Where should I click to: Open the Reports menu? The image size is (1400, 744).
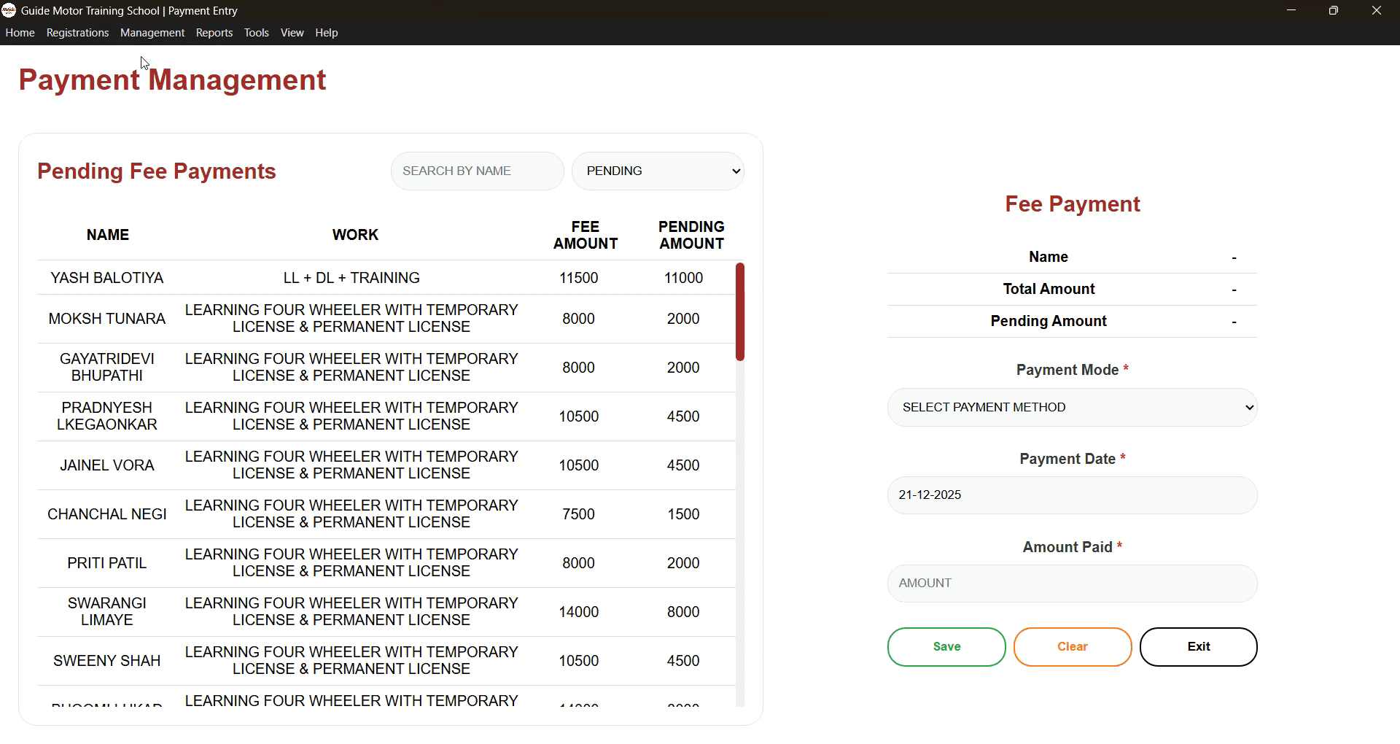pos(214,32)
